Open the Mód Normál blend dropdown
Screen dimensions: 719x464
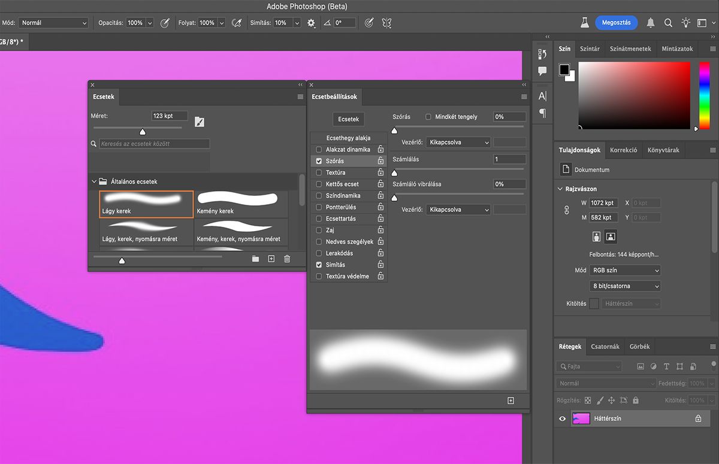click(53, 23)
